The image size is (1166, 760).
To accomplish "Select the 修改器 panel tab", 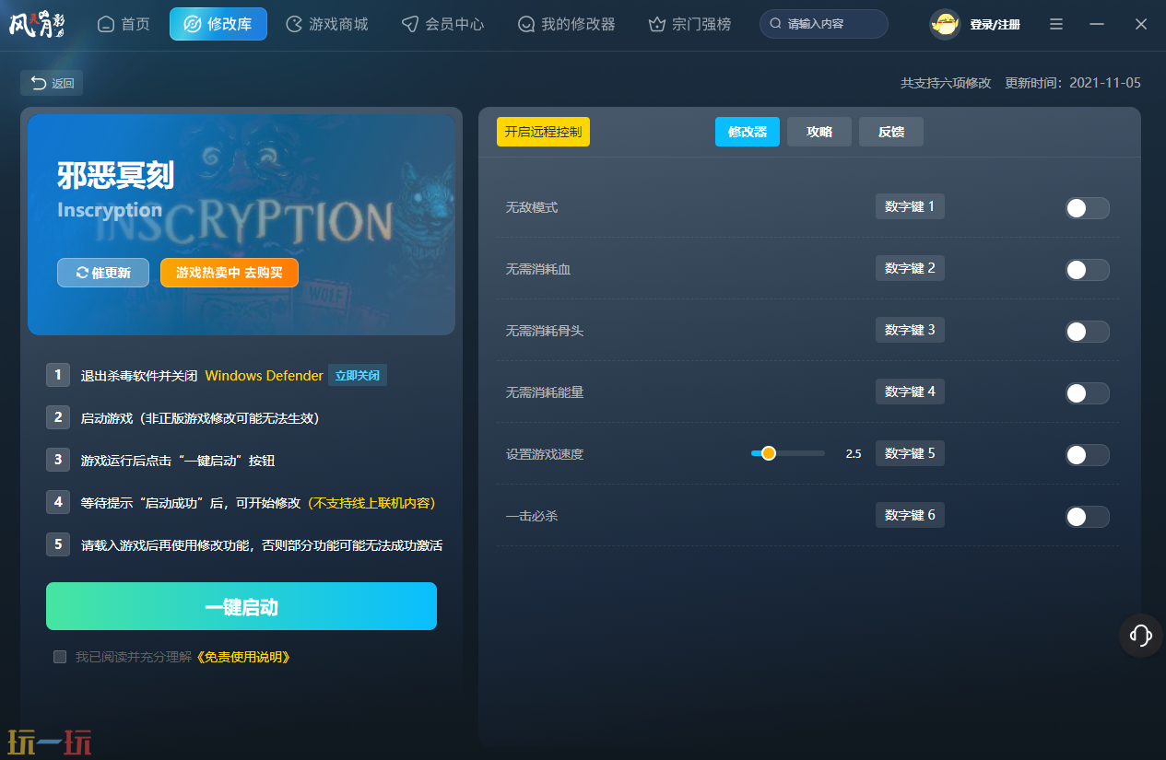I will tap(748, 132).
